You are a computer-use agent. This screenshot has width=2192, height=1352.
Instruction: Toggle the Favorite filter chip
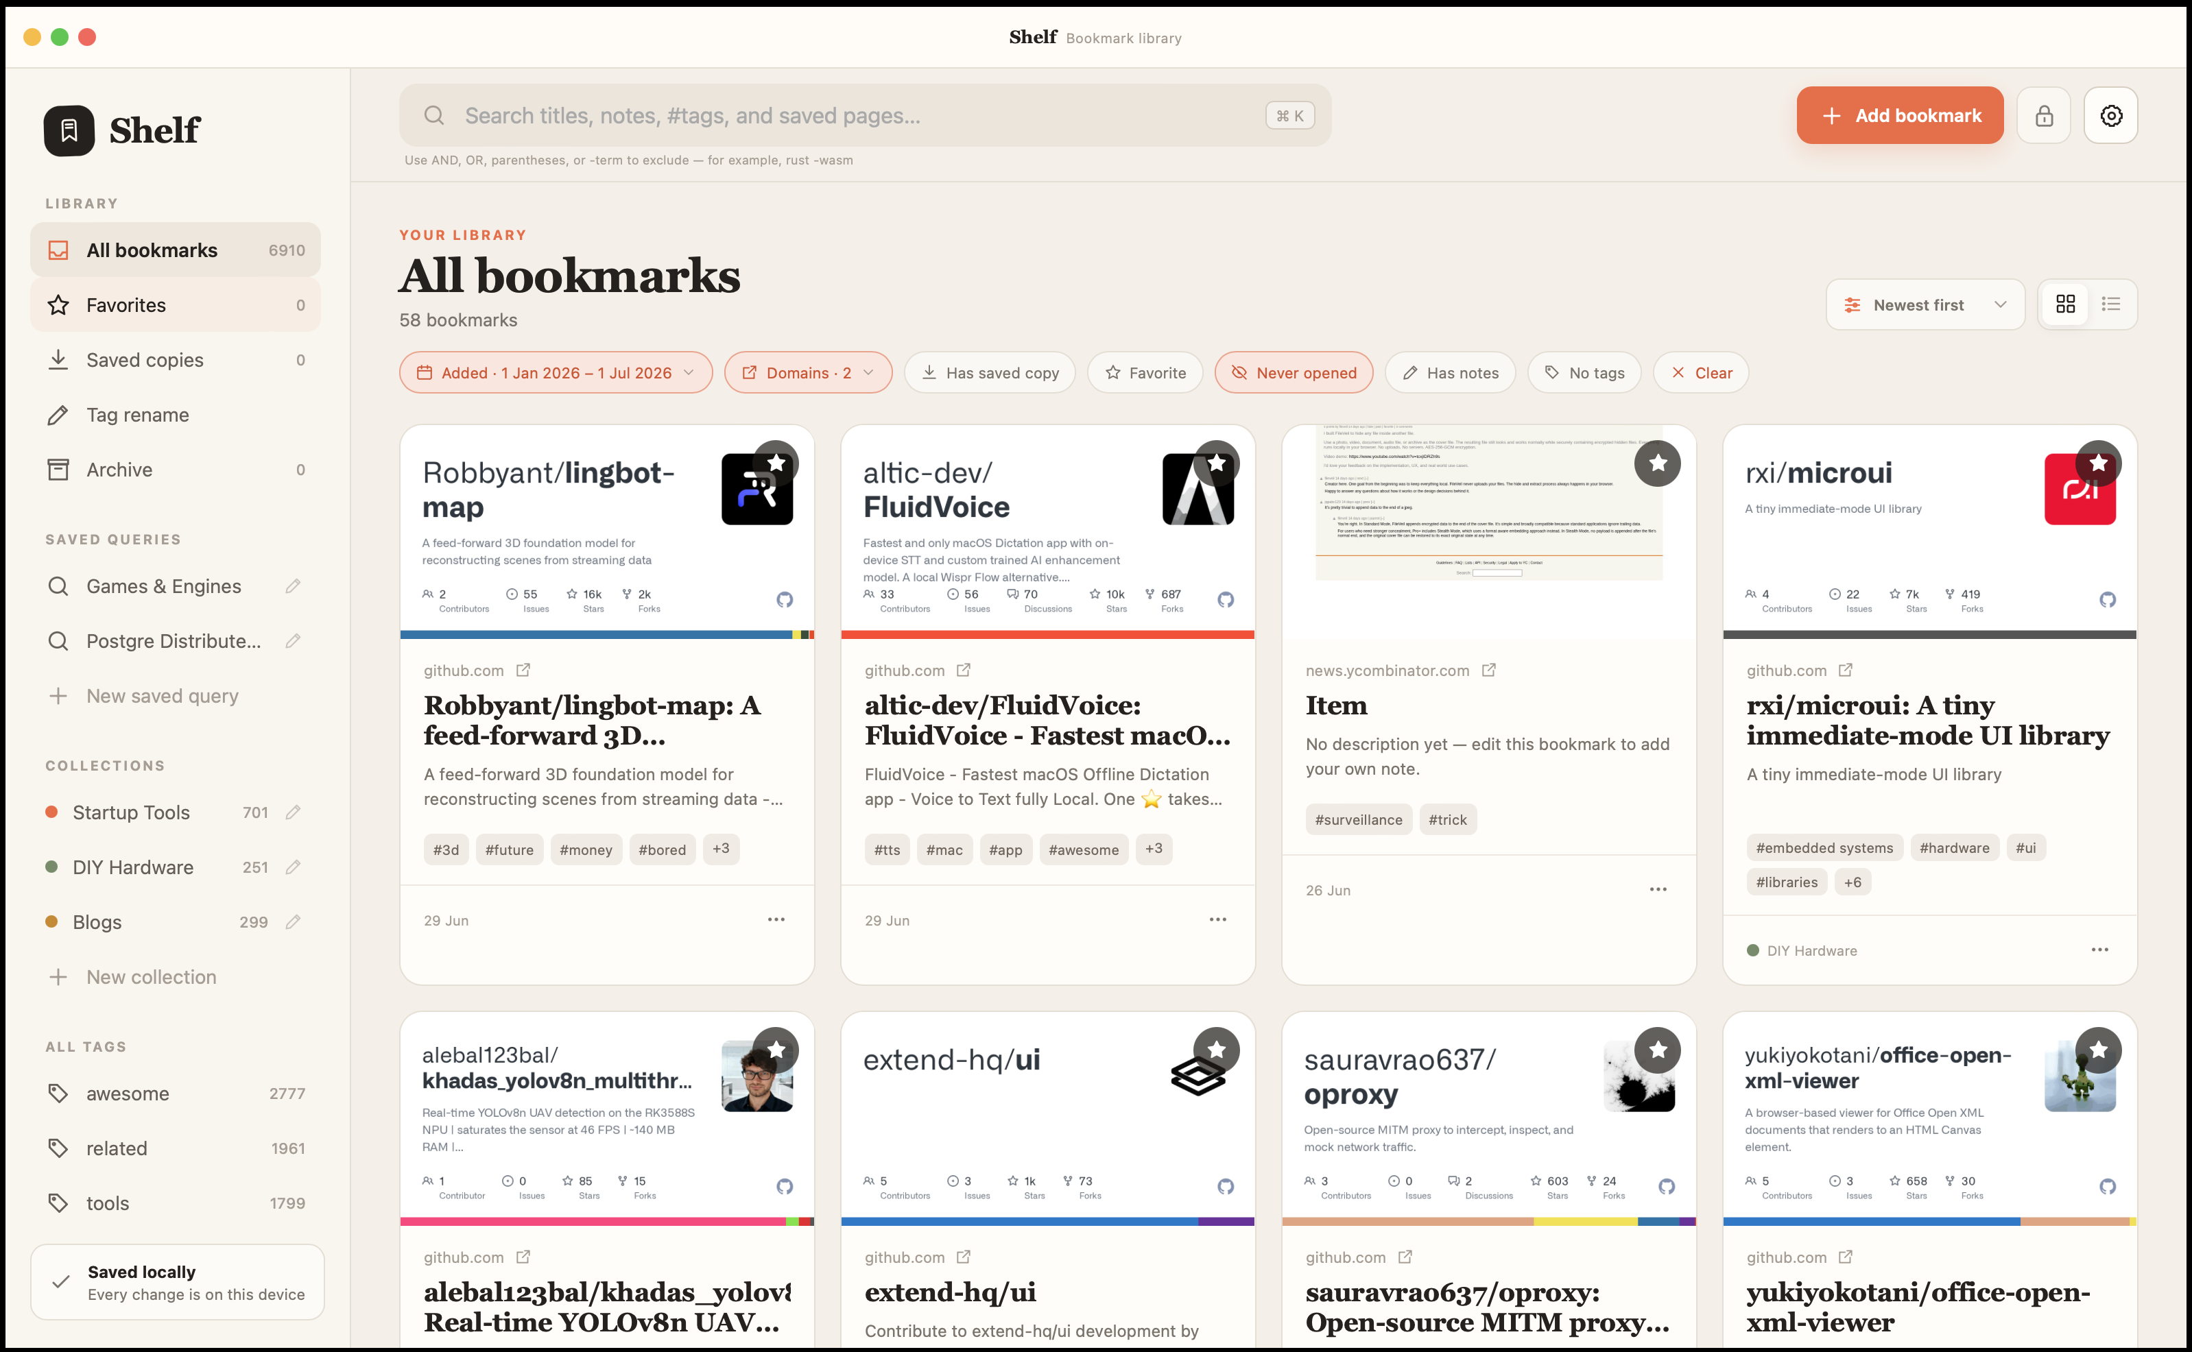[x=1145, y=373]
